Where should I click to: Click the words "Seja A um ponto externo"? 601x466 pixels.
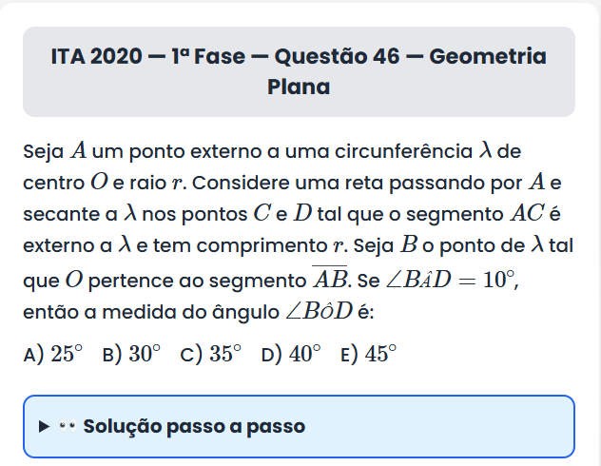point(127,150)
